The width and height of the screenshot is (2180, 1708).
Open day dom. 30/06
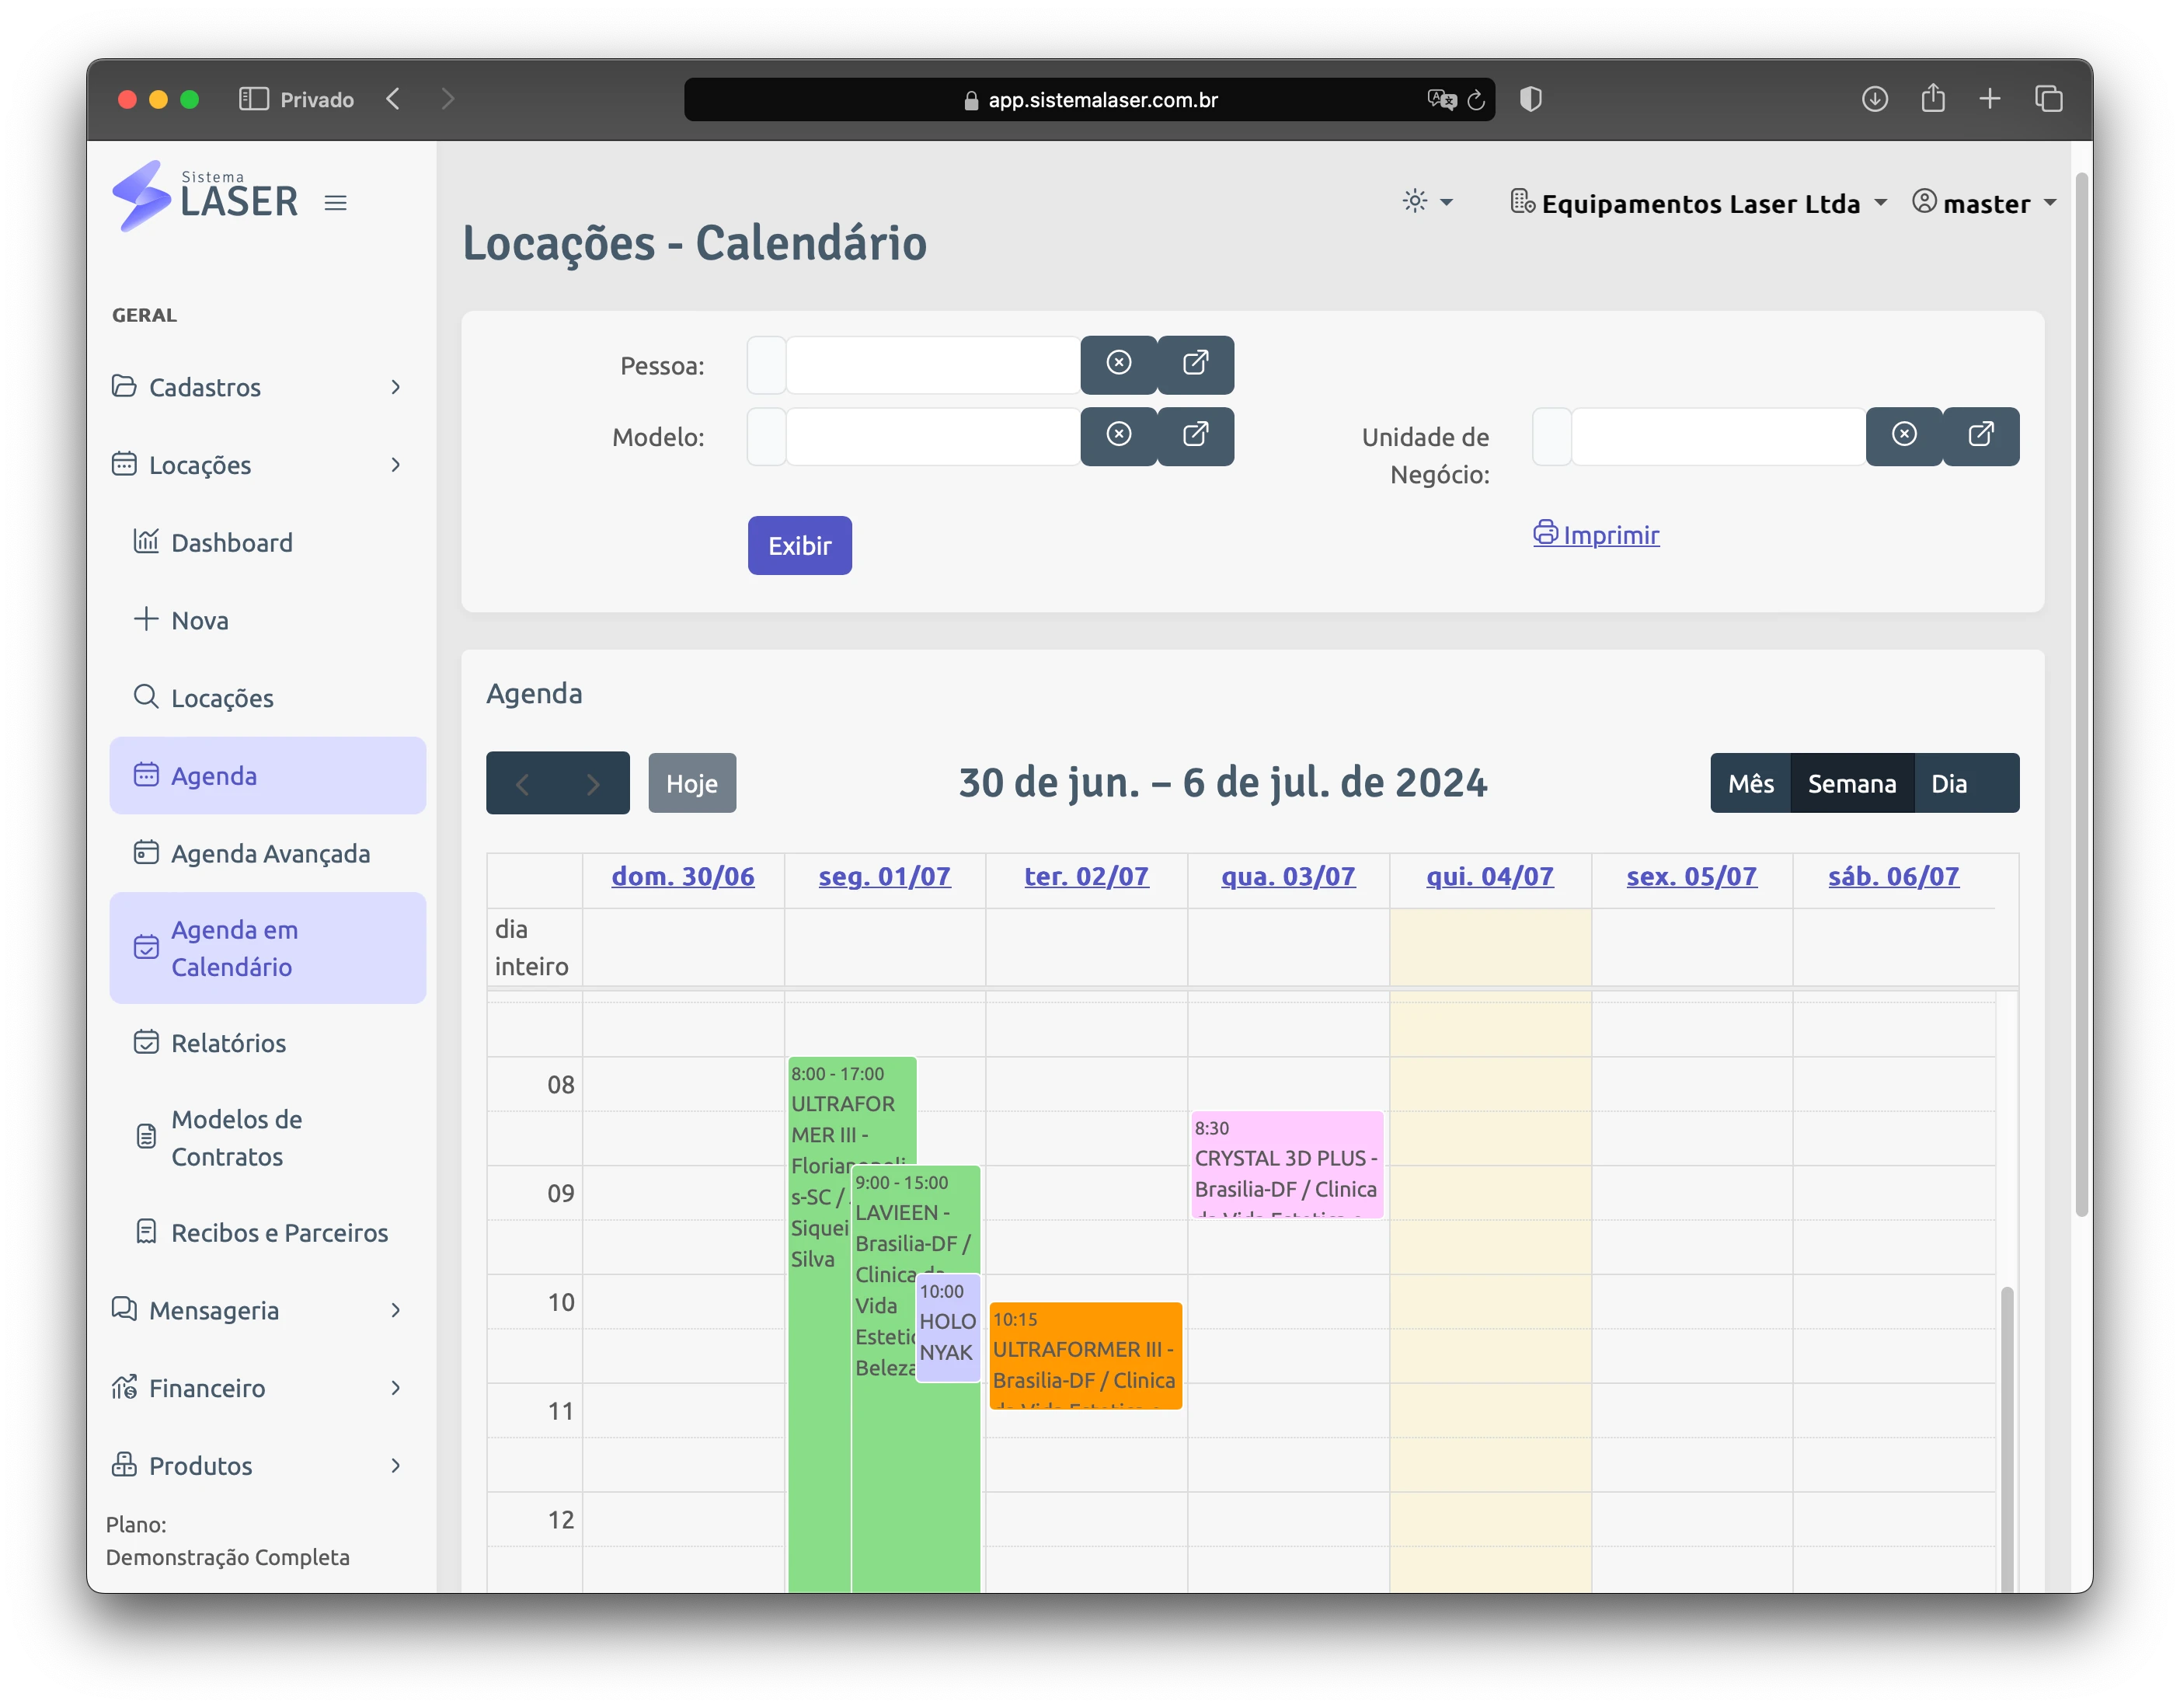683,876
